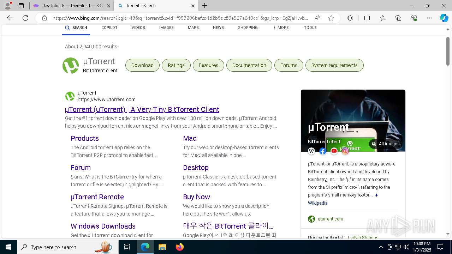Open the Mac sitelink
452x254 pixels.
coord(190,138)
